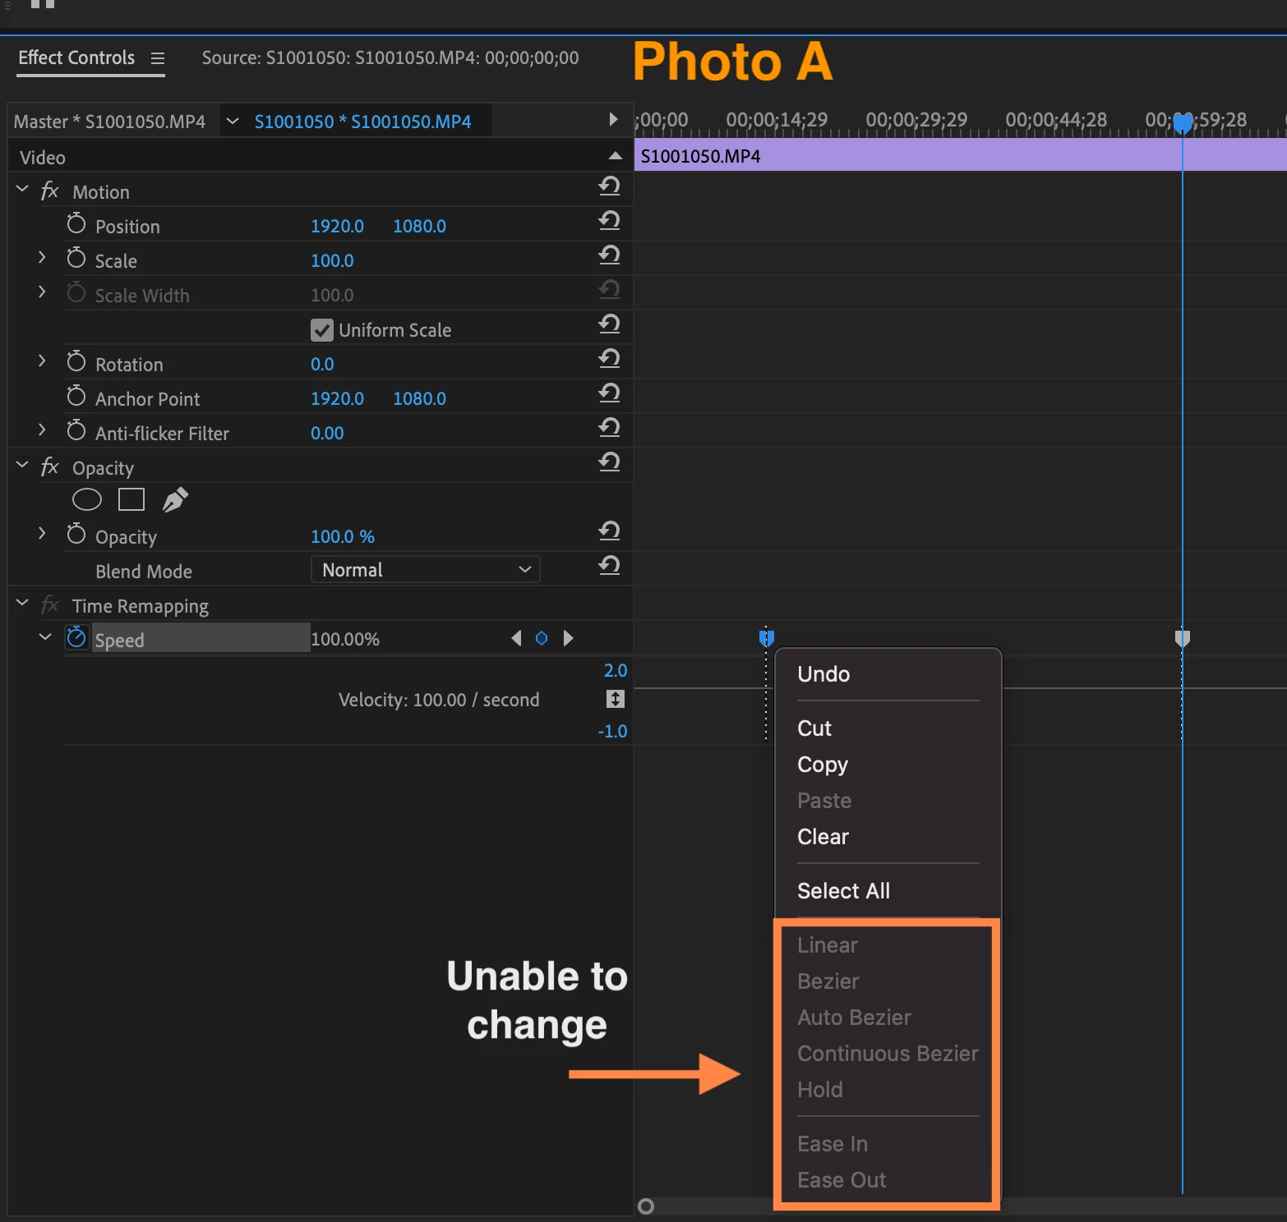Reset the Anchor Point parameter
Image resolution: width=1287 pixels, height=1222 pixels.
[609, 393]
